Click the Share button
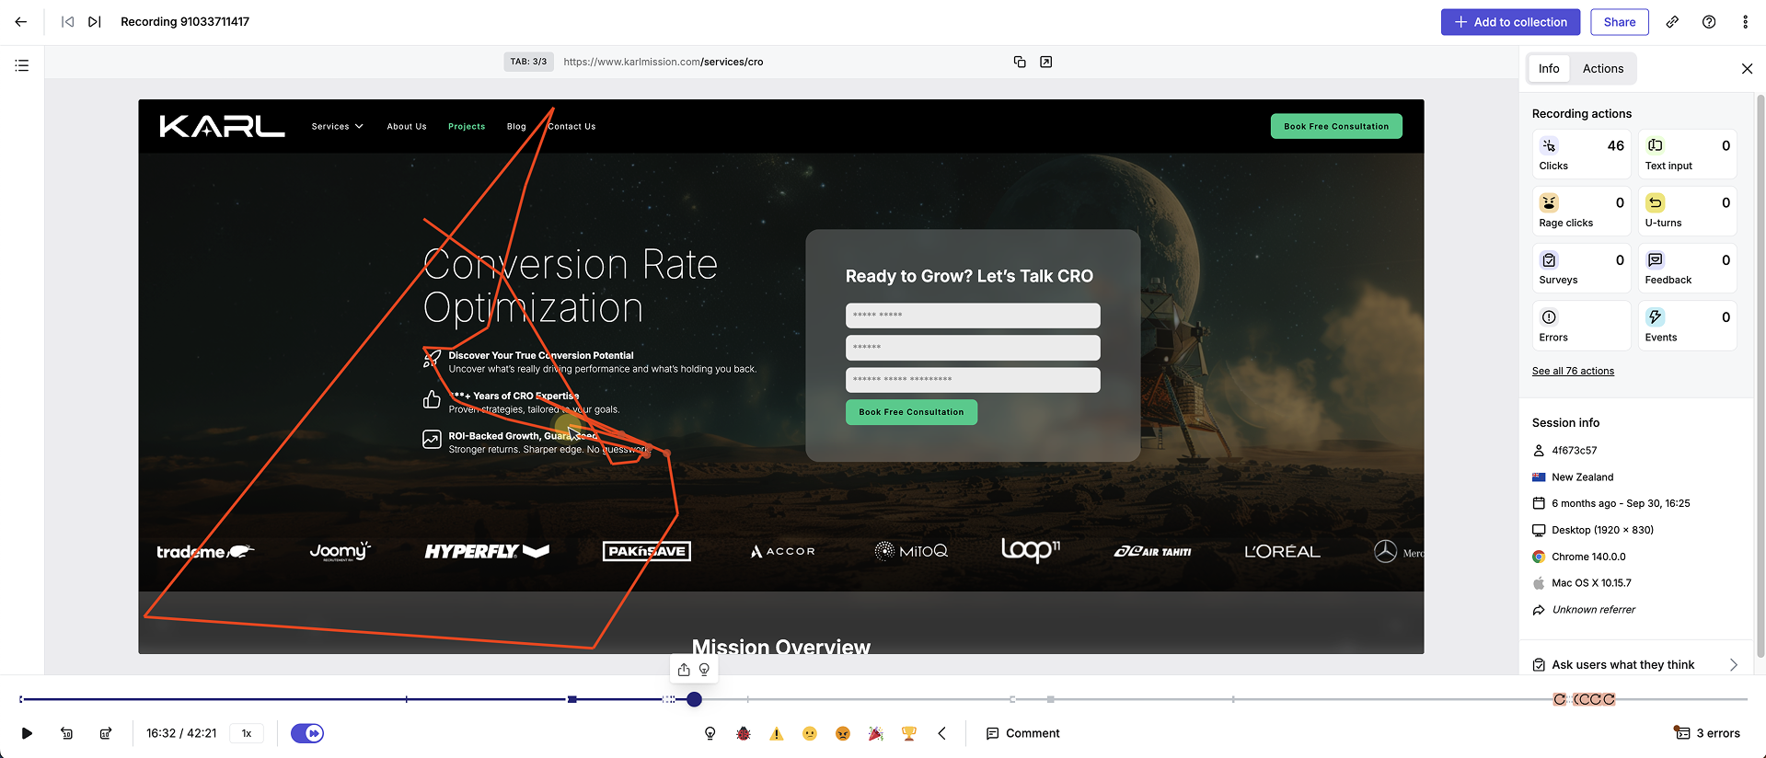This screenshot has width=1766, height=758. (x=1620, y=22)
